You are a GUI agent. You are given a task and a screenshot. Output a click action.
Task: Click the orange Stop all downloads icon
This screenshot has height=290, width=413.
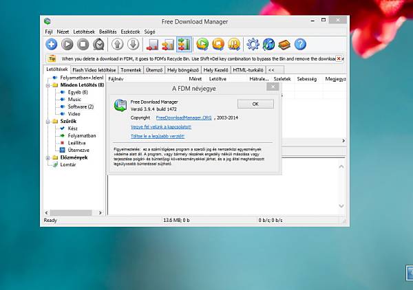(218, 44)
